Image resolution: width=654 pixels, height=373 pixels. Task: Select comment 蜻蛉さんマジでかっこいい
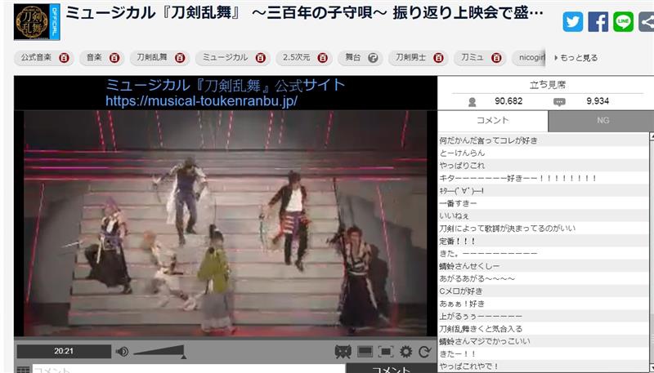(544, 341)
